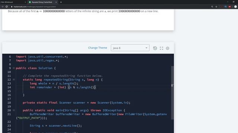The image size is (238, 133).
Task: Click the explanation number 1000000000000 after "we print"
Action: [x=129, y=11]
